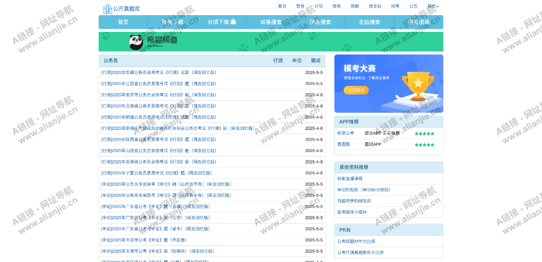Open the 多省联考 申论 山西省市卷 link
542x262 pixels.
coord(166,184)
